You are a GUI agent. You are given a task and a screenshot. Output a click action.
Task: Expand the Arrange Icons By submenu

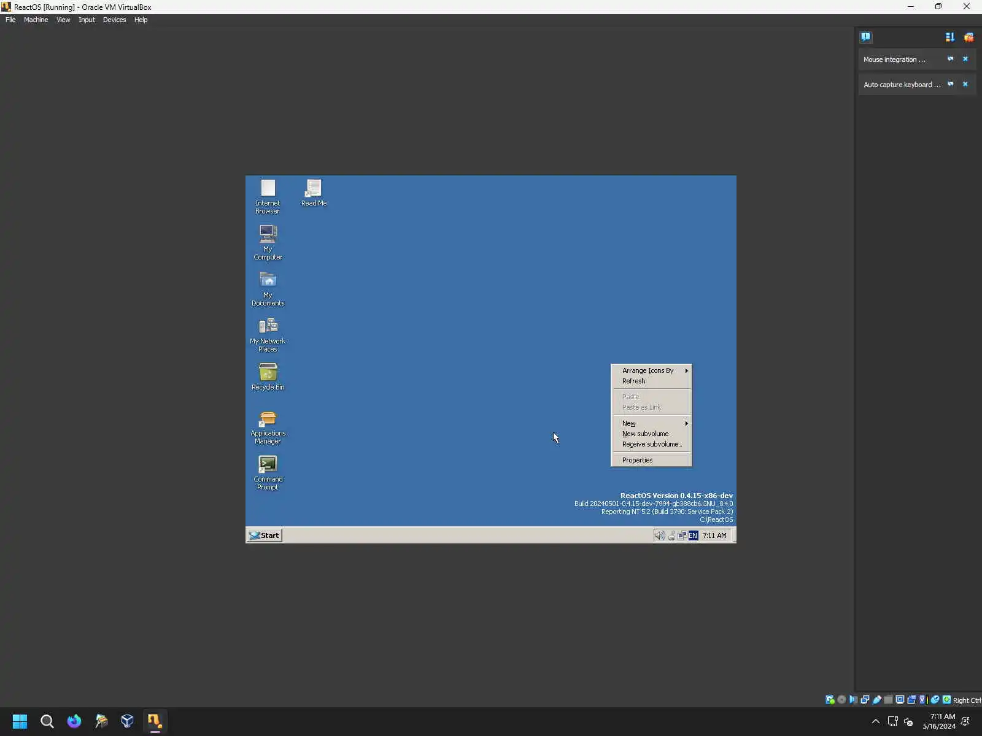click(x=651, y=370)
